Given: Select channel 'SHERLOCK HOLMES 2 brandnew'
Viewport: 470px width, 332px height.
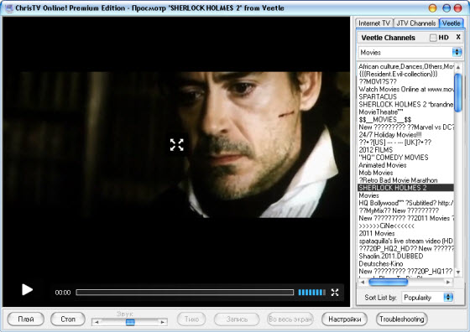Looking at the screenshot, I should (406, 105).
